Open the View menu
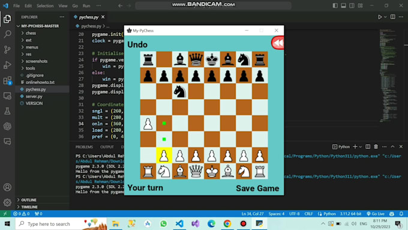Viewport: 408px width, 230px height. pyautogui.click(x=63, y=6)
